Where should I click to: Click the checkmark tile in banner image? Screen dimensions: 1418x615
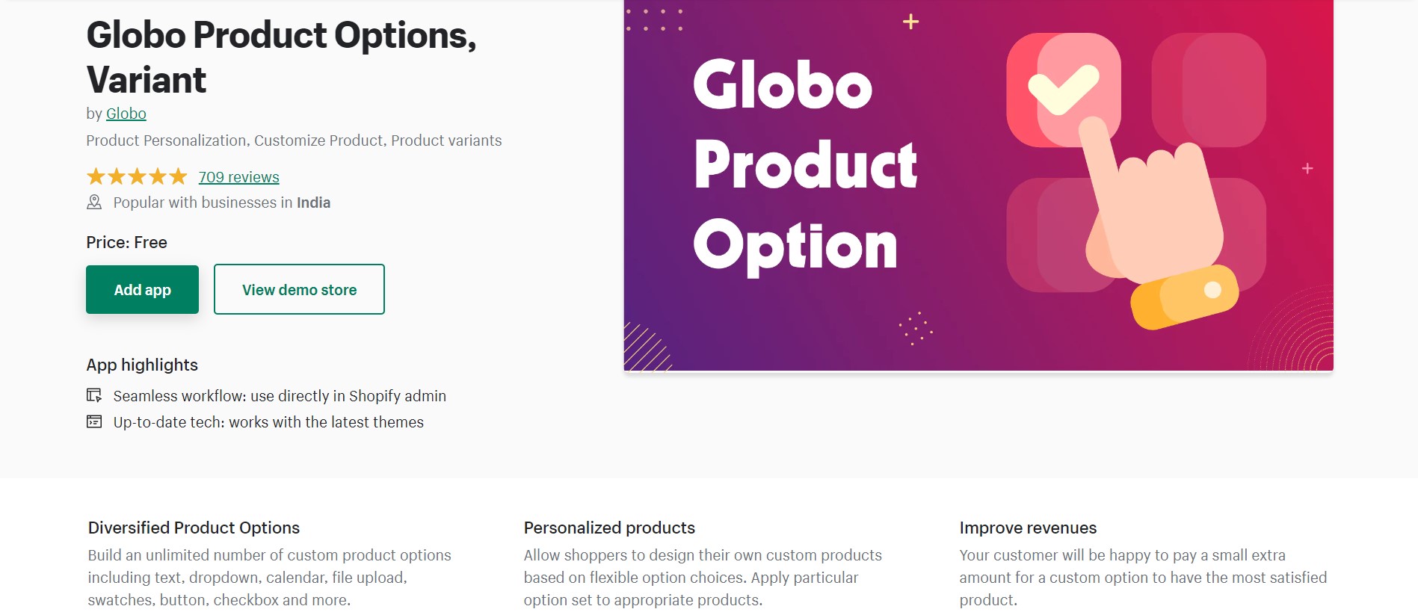[x=1064, y=90]
